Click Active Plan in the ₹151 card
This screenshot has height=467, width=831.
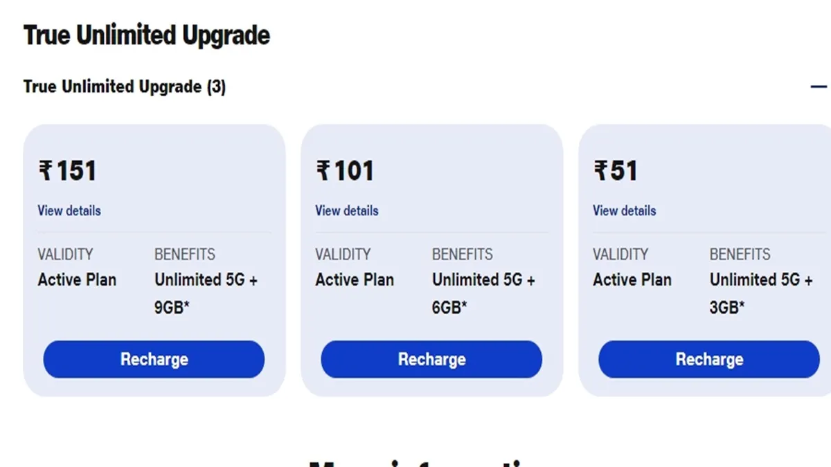(77, 280)
